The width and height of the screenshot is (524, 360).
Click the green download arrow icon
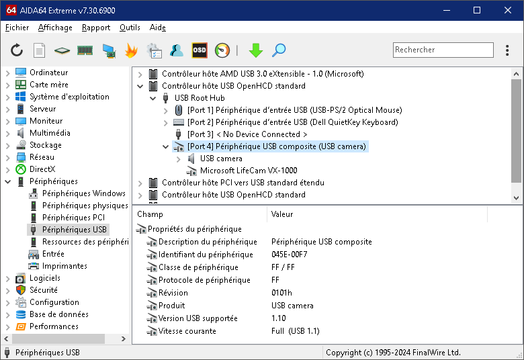point(256,50)
